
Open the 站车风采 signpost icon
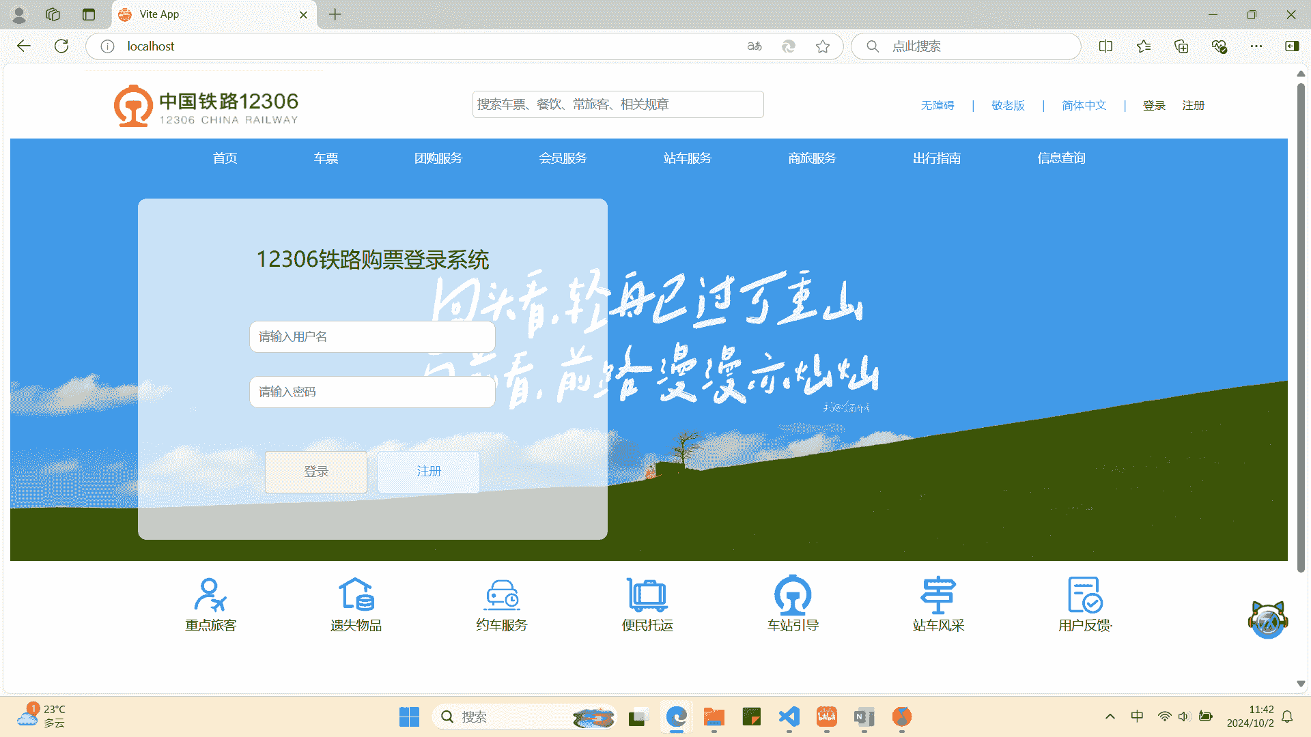[x=938, y=595]
